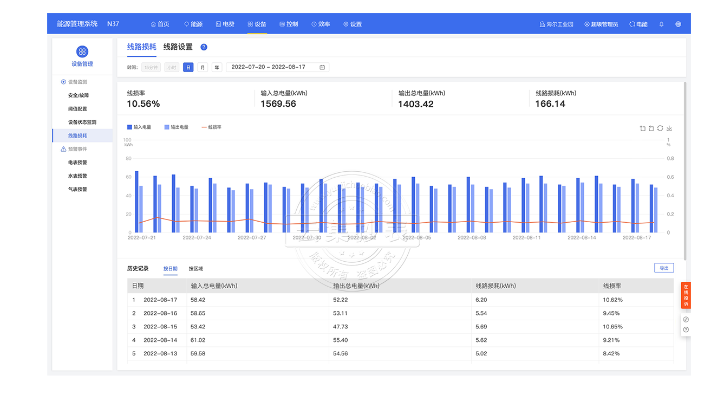The width and height of the screenshot is (704, 414).
Task: Download the chart using save icon
Action: [x=669, y=128]
